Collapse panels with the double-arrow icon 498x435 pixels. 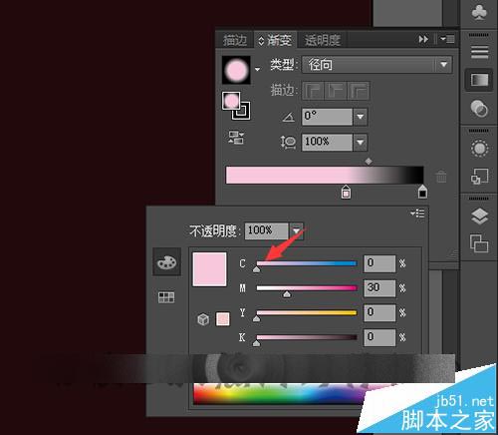click(x=423, y=39)
